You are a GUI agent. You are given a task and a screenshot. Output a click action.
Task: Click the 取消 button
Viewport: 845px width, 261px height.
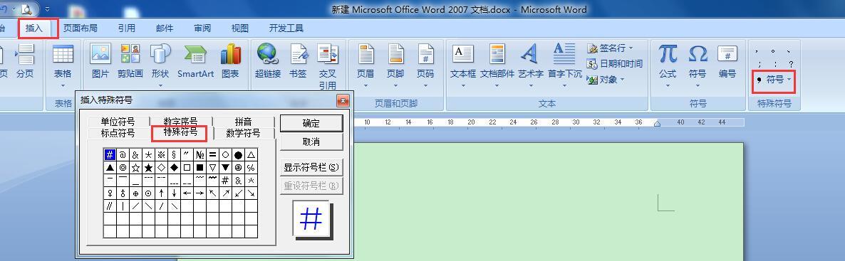tap(311, 142)
